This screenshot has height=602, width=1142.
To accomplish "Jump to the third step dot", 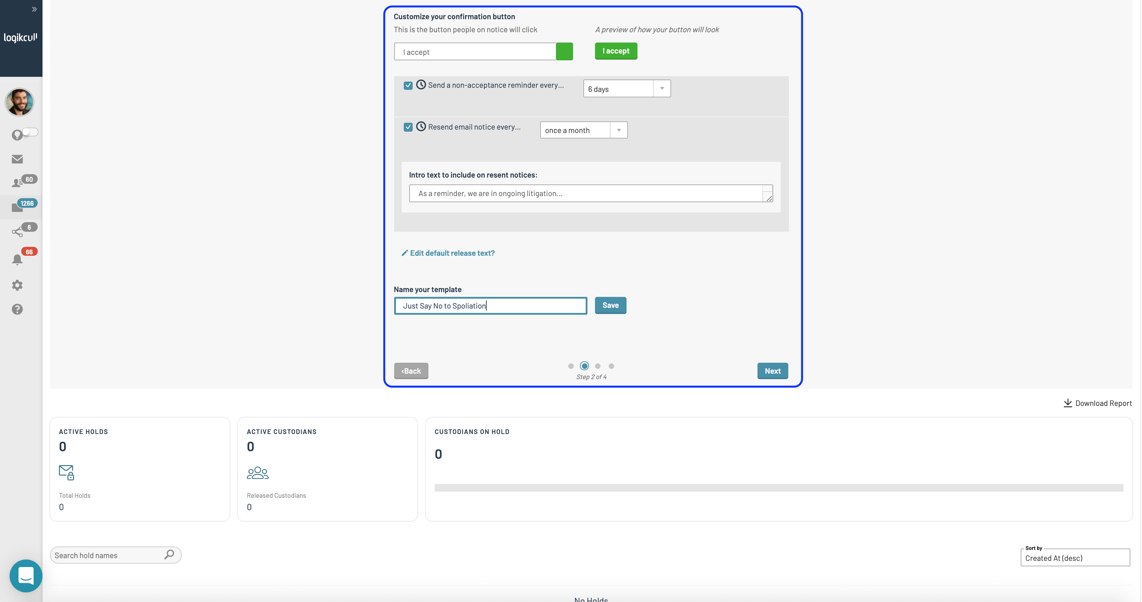I will [x=598, y=366].
